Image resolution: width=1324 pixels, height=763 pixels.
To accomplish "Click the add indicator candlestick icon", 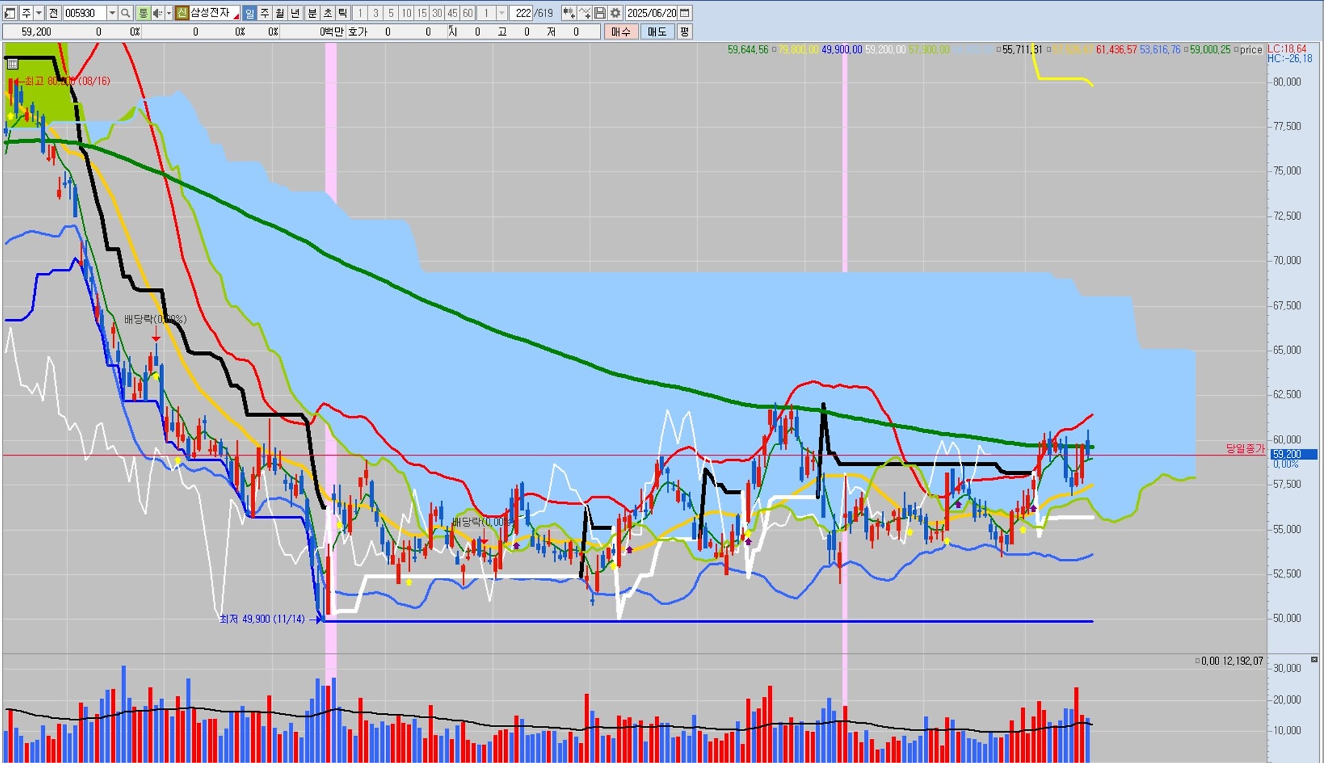I will tap(569, 13).
